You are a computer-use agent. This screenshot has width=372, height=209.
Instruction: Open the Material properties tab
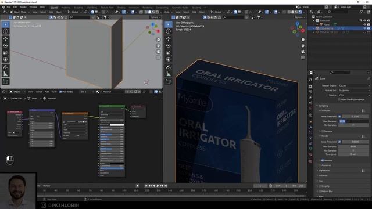tap(310, 154)
